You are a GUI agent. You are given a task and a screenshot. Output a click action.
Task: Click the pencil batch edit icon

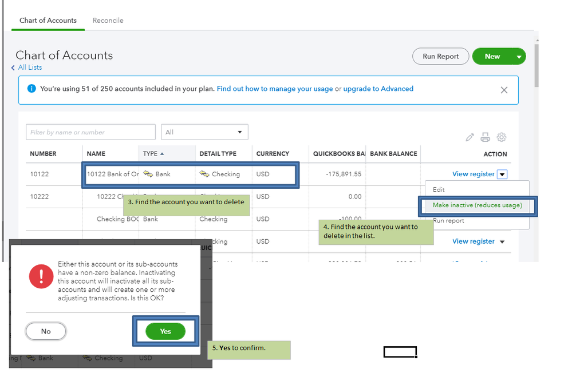tap(470, 137)
